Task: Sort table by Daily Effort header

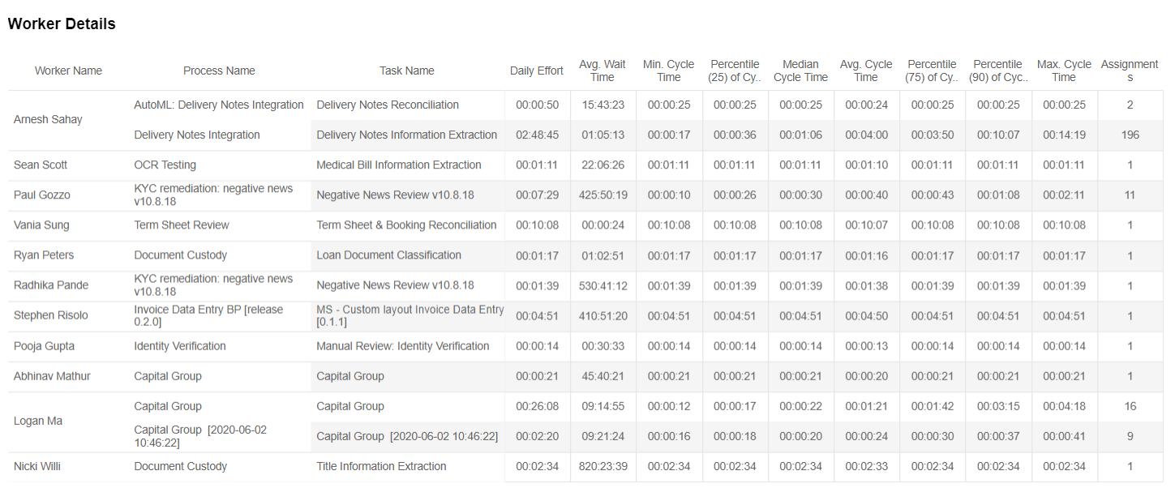Action: [x=537, y=71]
